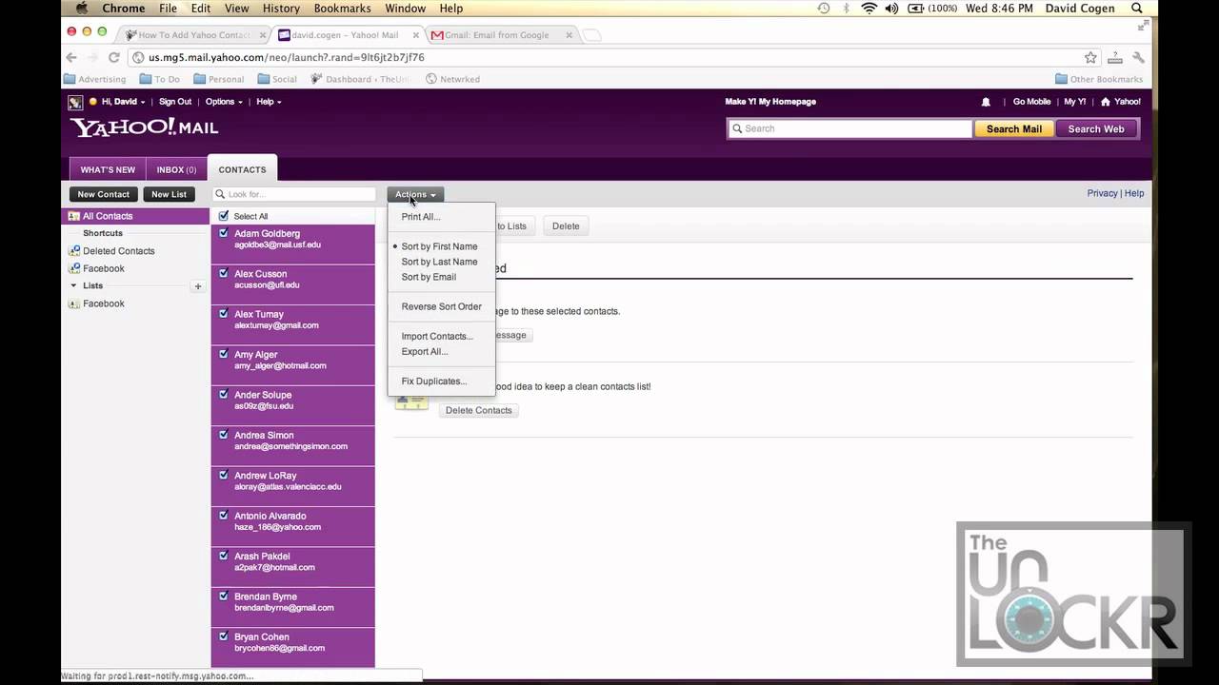Switch to the Contacts tab
The width and height of the screenshot is (1219, 685).
tap(242, 169)
